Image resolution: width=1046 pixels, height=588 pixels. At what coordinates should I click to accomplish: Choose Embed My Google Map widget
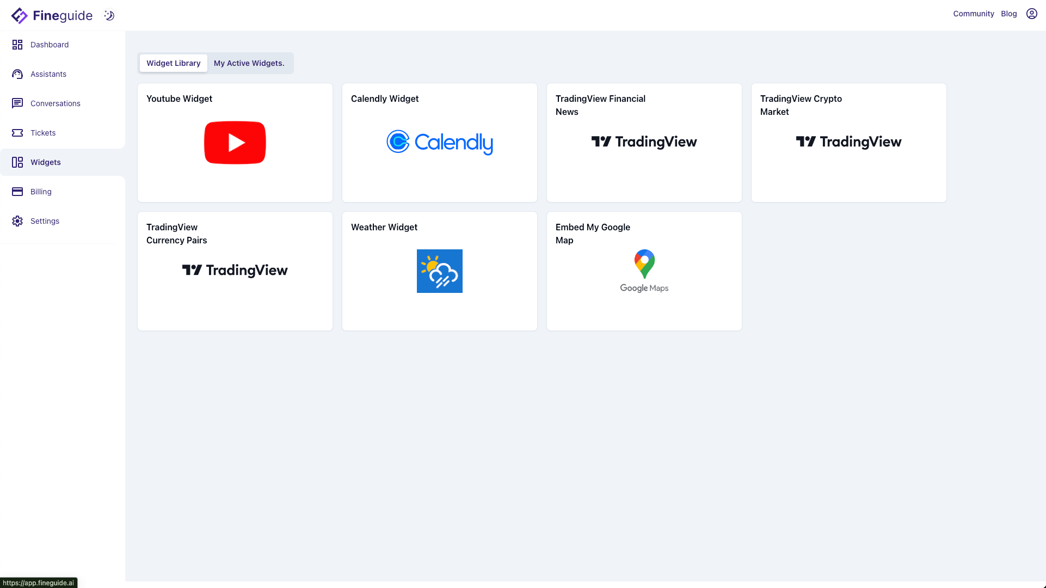coord(644,271)
